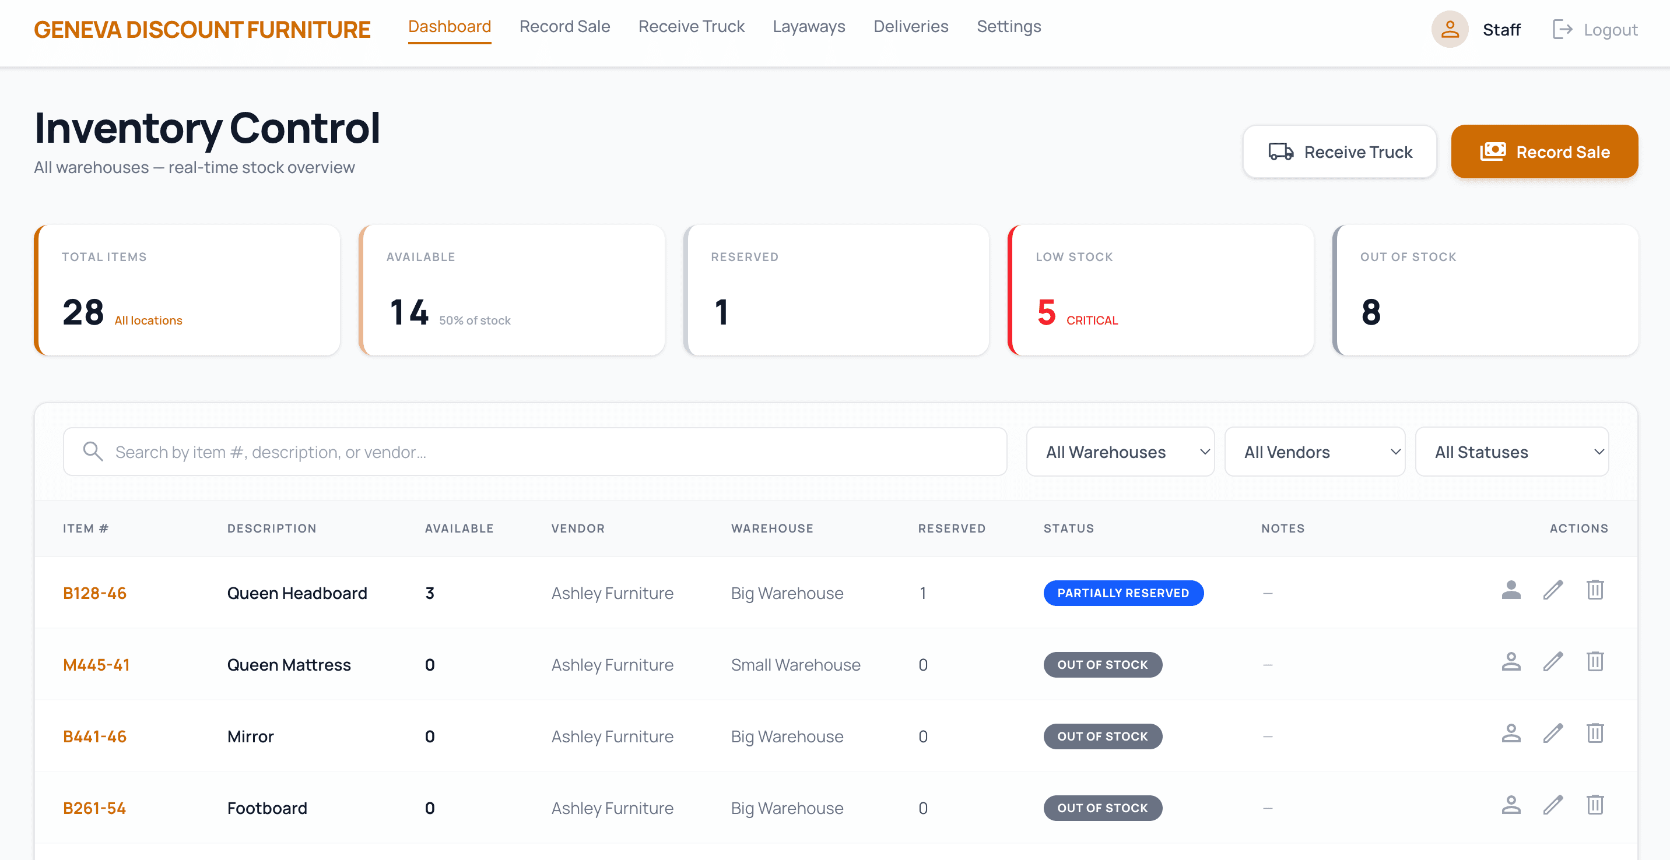Open the Deliveries nav tab
The height and width of the screenshot is (860, 1670).
point(911,27)
